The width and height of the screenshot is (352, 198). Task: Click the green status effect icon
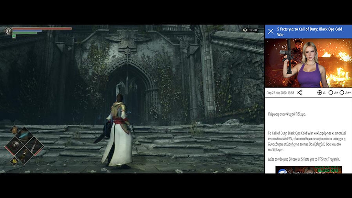pos(14,36)
